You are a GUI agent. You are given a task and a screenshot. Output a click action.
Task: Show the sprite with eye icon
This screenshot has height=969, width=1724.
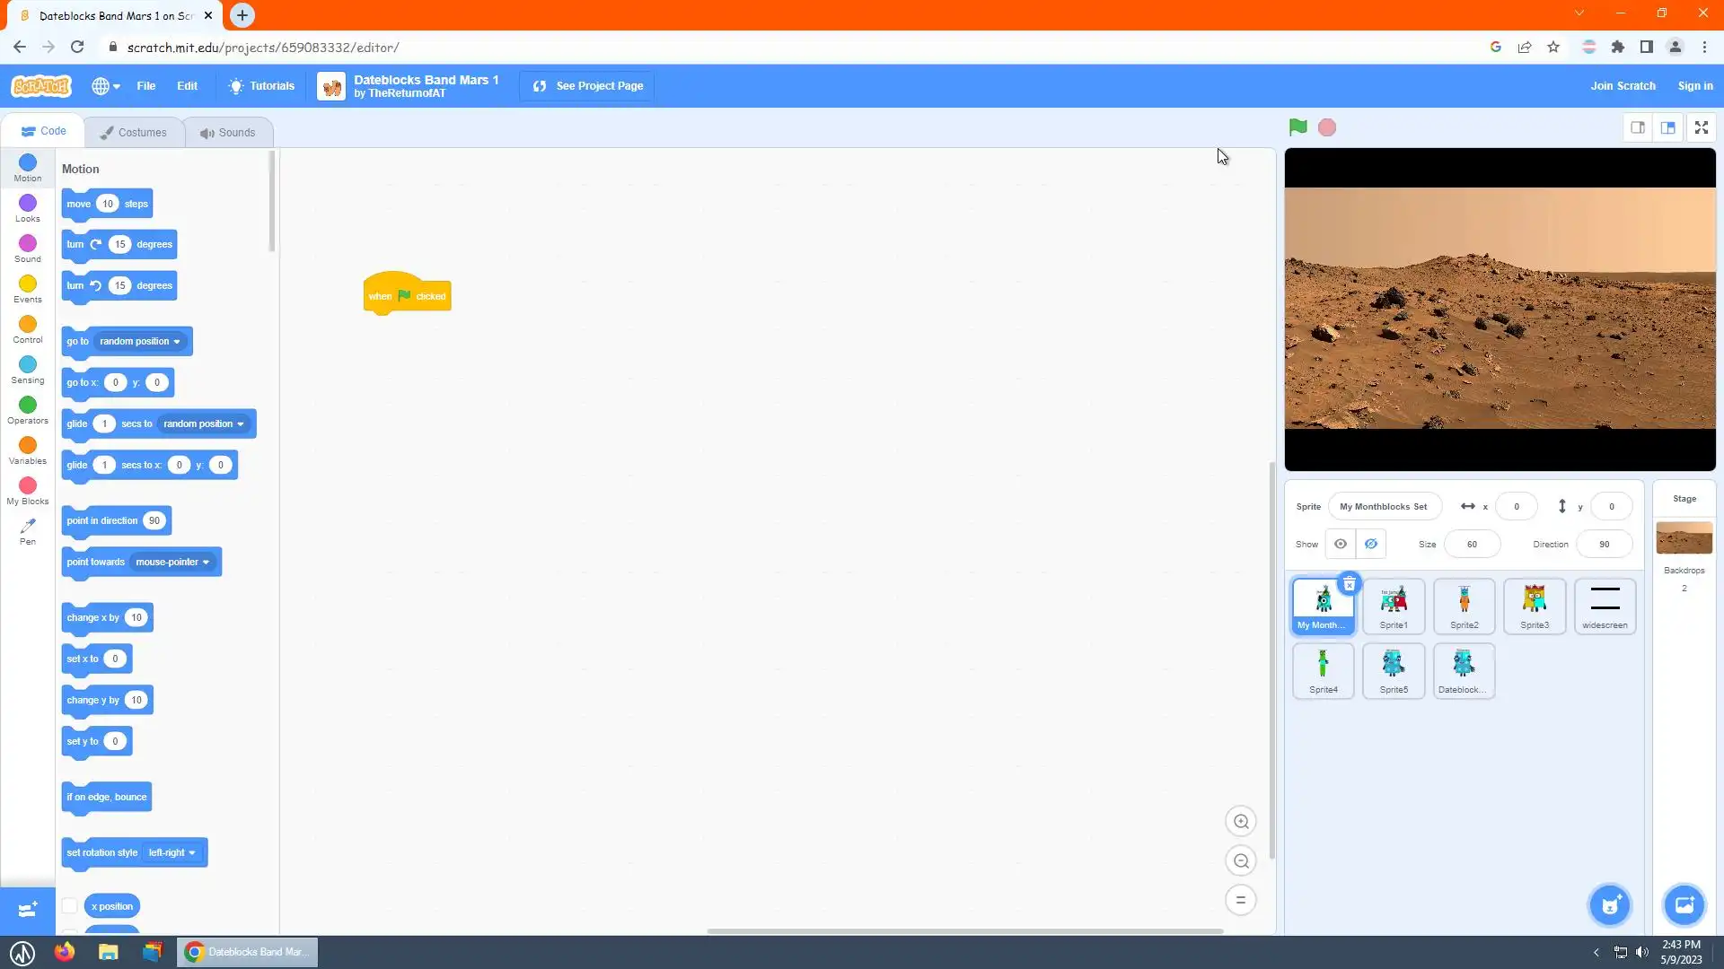[x=1340, y=544]
